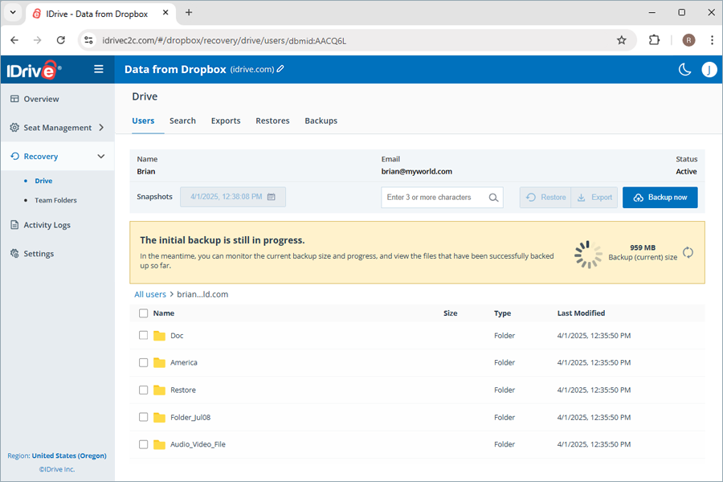723x482 pixels.
Task: Go to All users breadcrumb link
Action: pos(150,294)
